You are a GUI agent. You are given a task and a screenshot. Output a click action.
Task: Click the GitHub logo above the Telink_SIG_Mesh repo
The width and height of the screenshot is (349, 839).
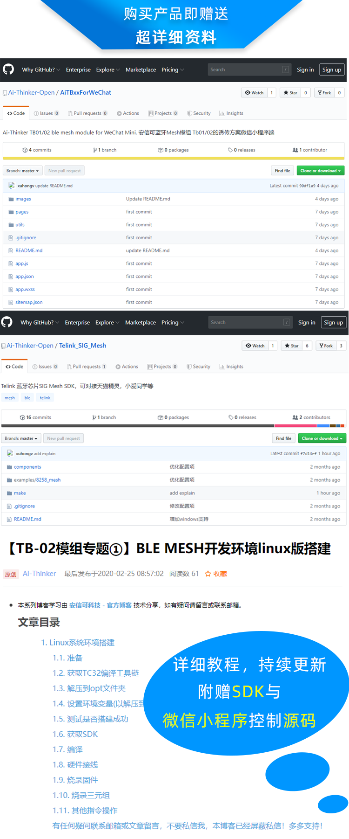click(x=7, y=322)
